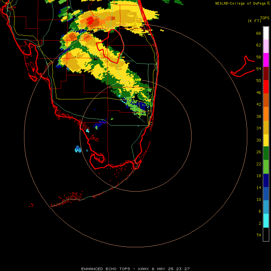Click legend value 42
Screen dimensions: 271x271
point(259,104)
